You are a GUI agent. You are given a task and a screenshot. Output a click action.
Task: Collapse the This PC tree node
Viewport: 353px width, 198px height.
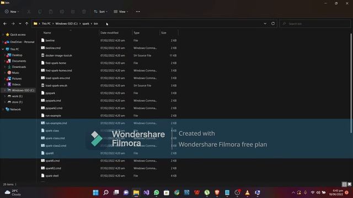3,49
